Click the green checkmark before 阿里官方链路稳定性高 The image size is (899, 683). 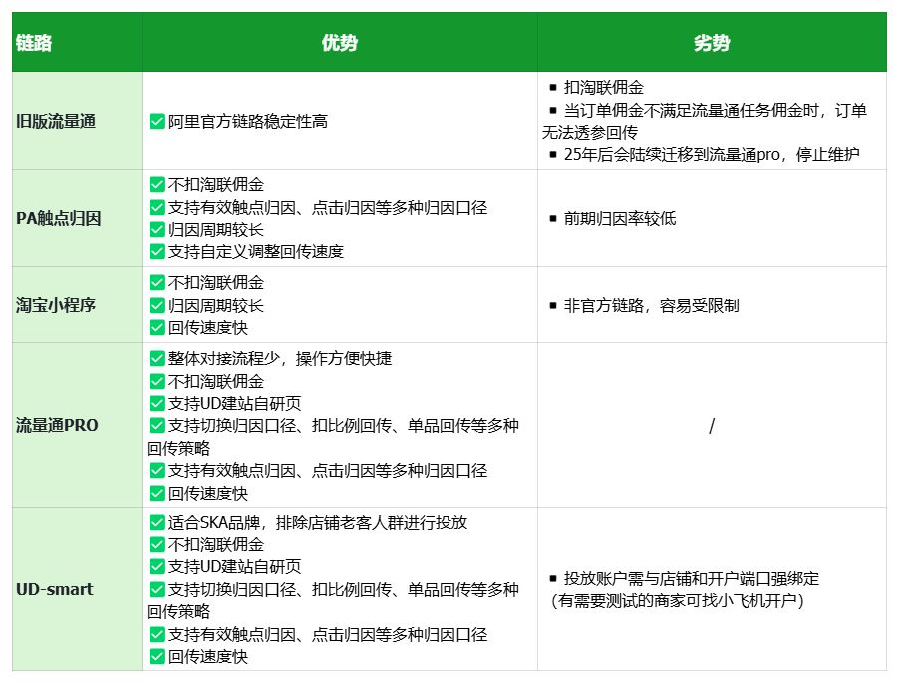pyautogui.click(x=157, y=121)
